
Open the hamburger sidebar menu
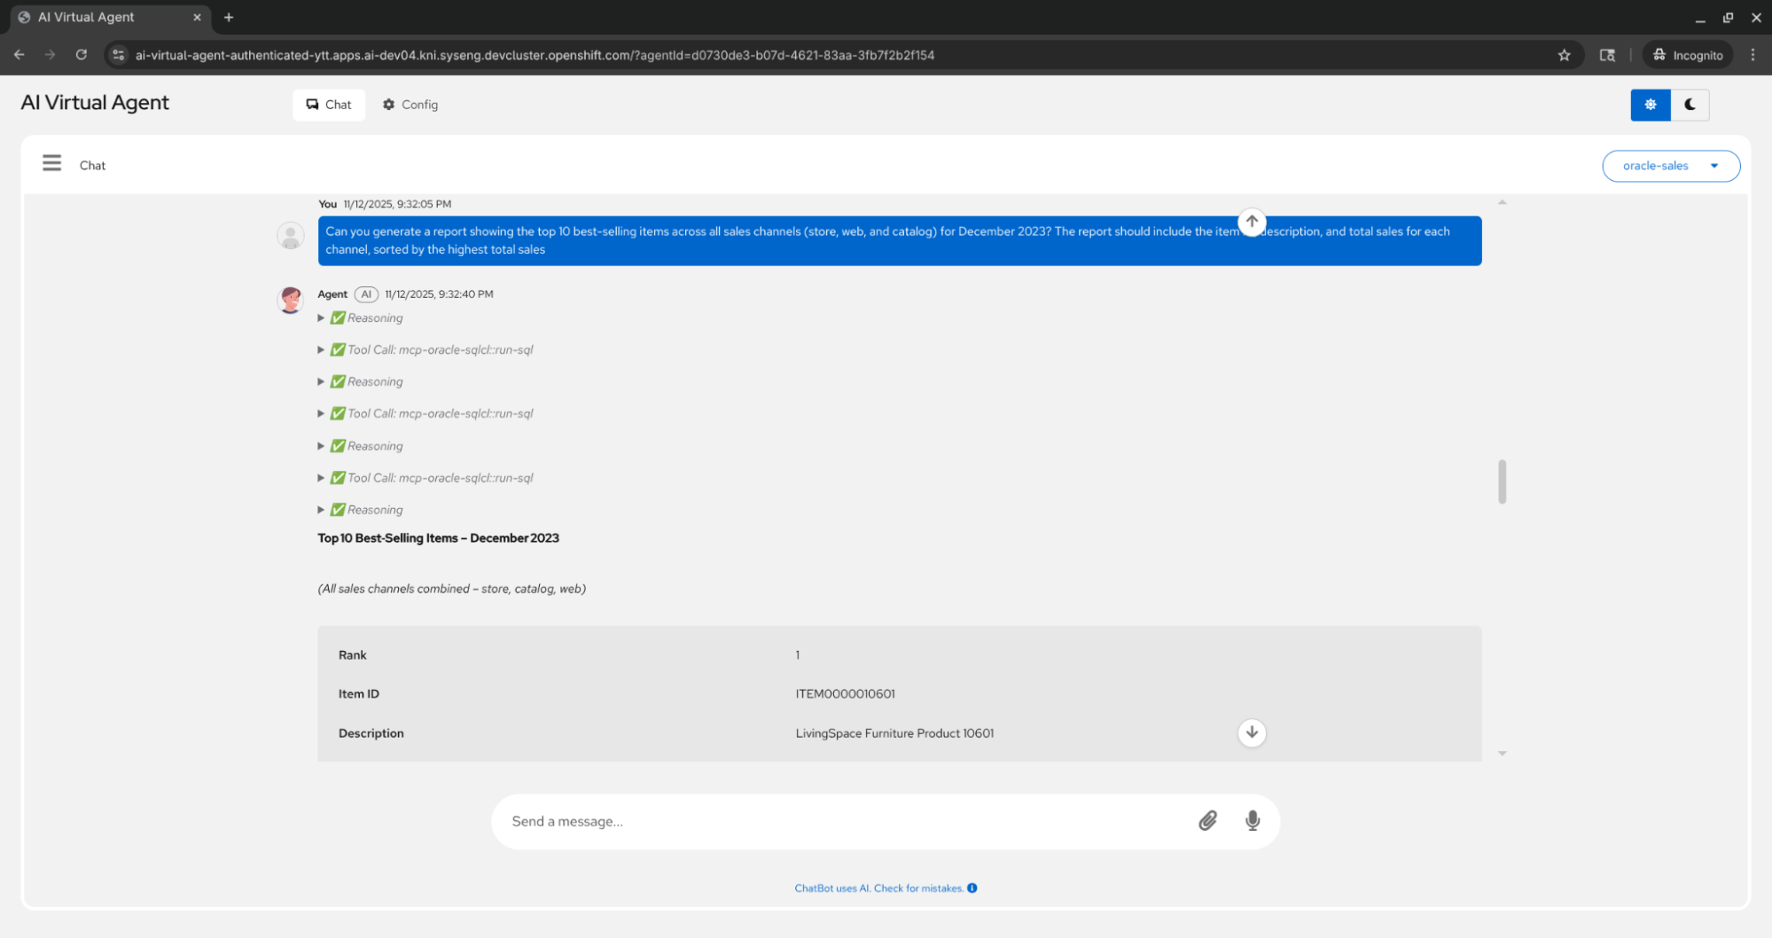coord(51,164)
